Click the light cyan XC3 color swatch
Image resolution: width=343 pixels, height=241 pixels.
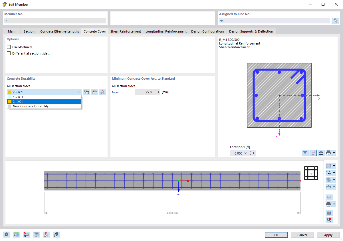[x=10, y=97]
